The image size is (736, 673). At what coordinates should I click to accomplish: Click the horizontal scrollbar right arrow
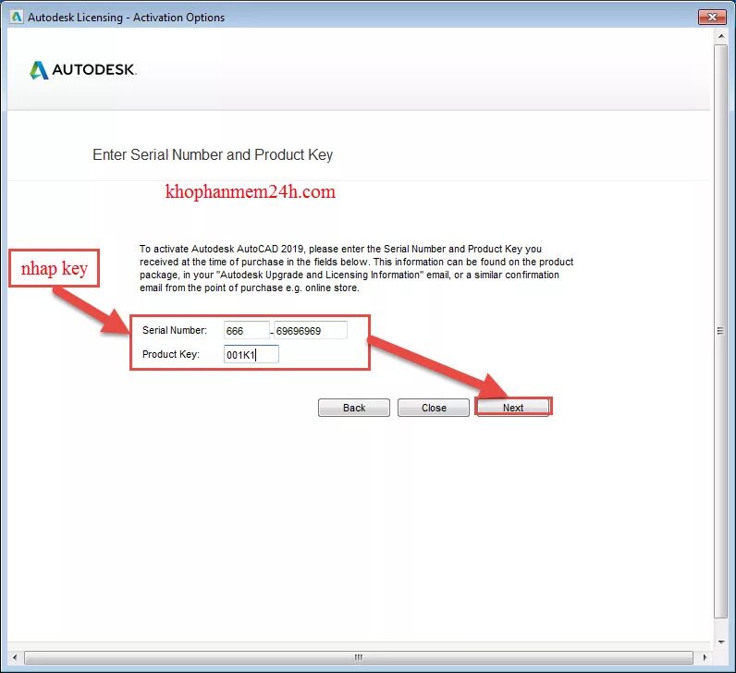pyautogui.click(x=704, y=657)
